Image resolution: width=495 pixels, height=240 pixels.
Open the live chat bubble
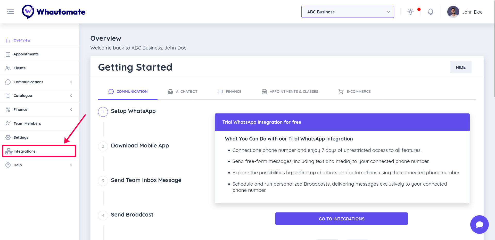[x=479, y=225]
